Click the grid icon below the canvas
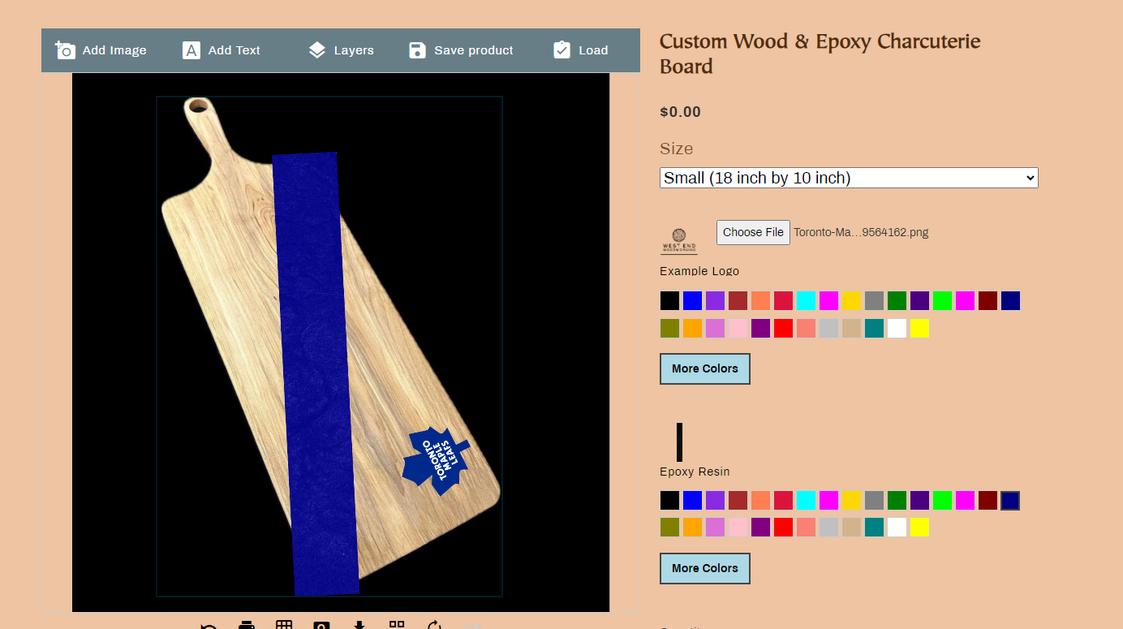 tap(284, 625)
